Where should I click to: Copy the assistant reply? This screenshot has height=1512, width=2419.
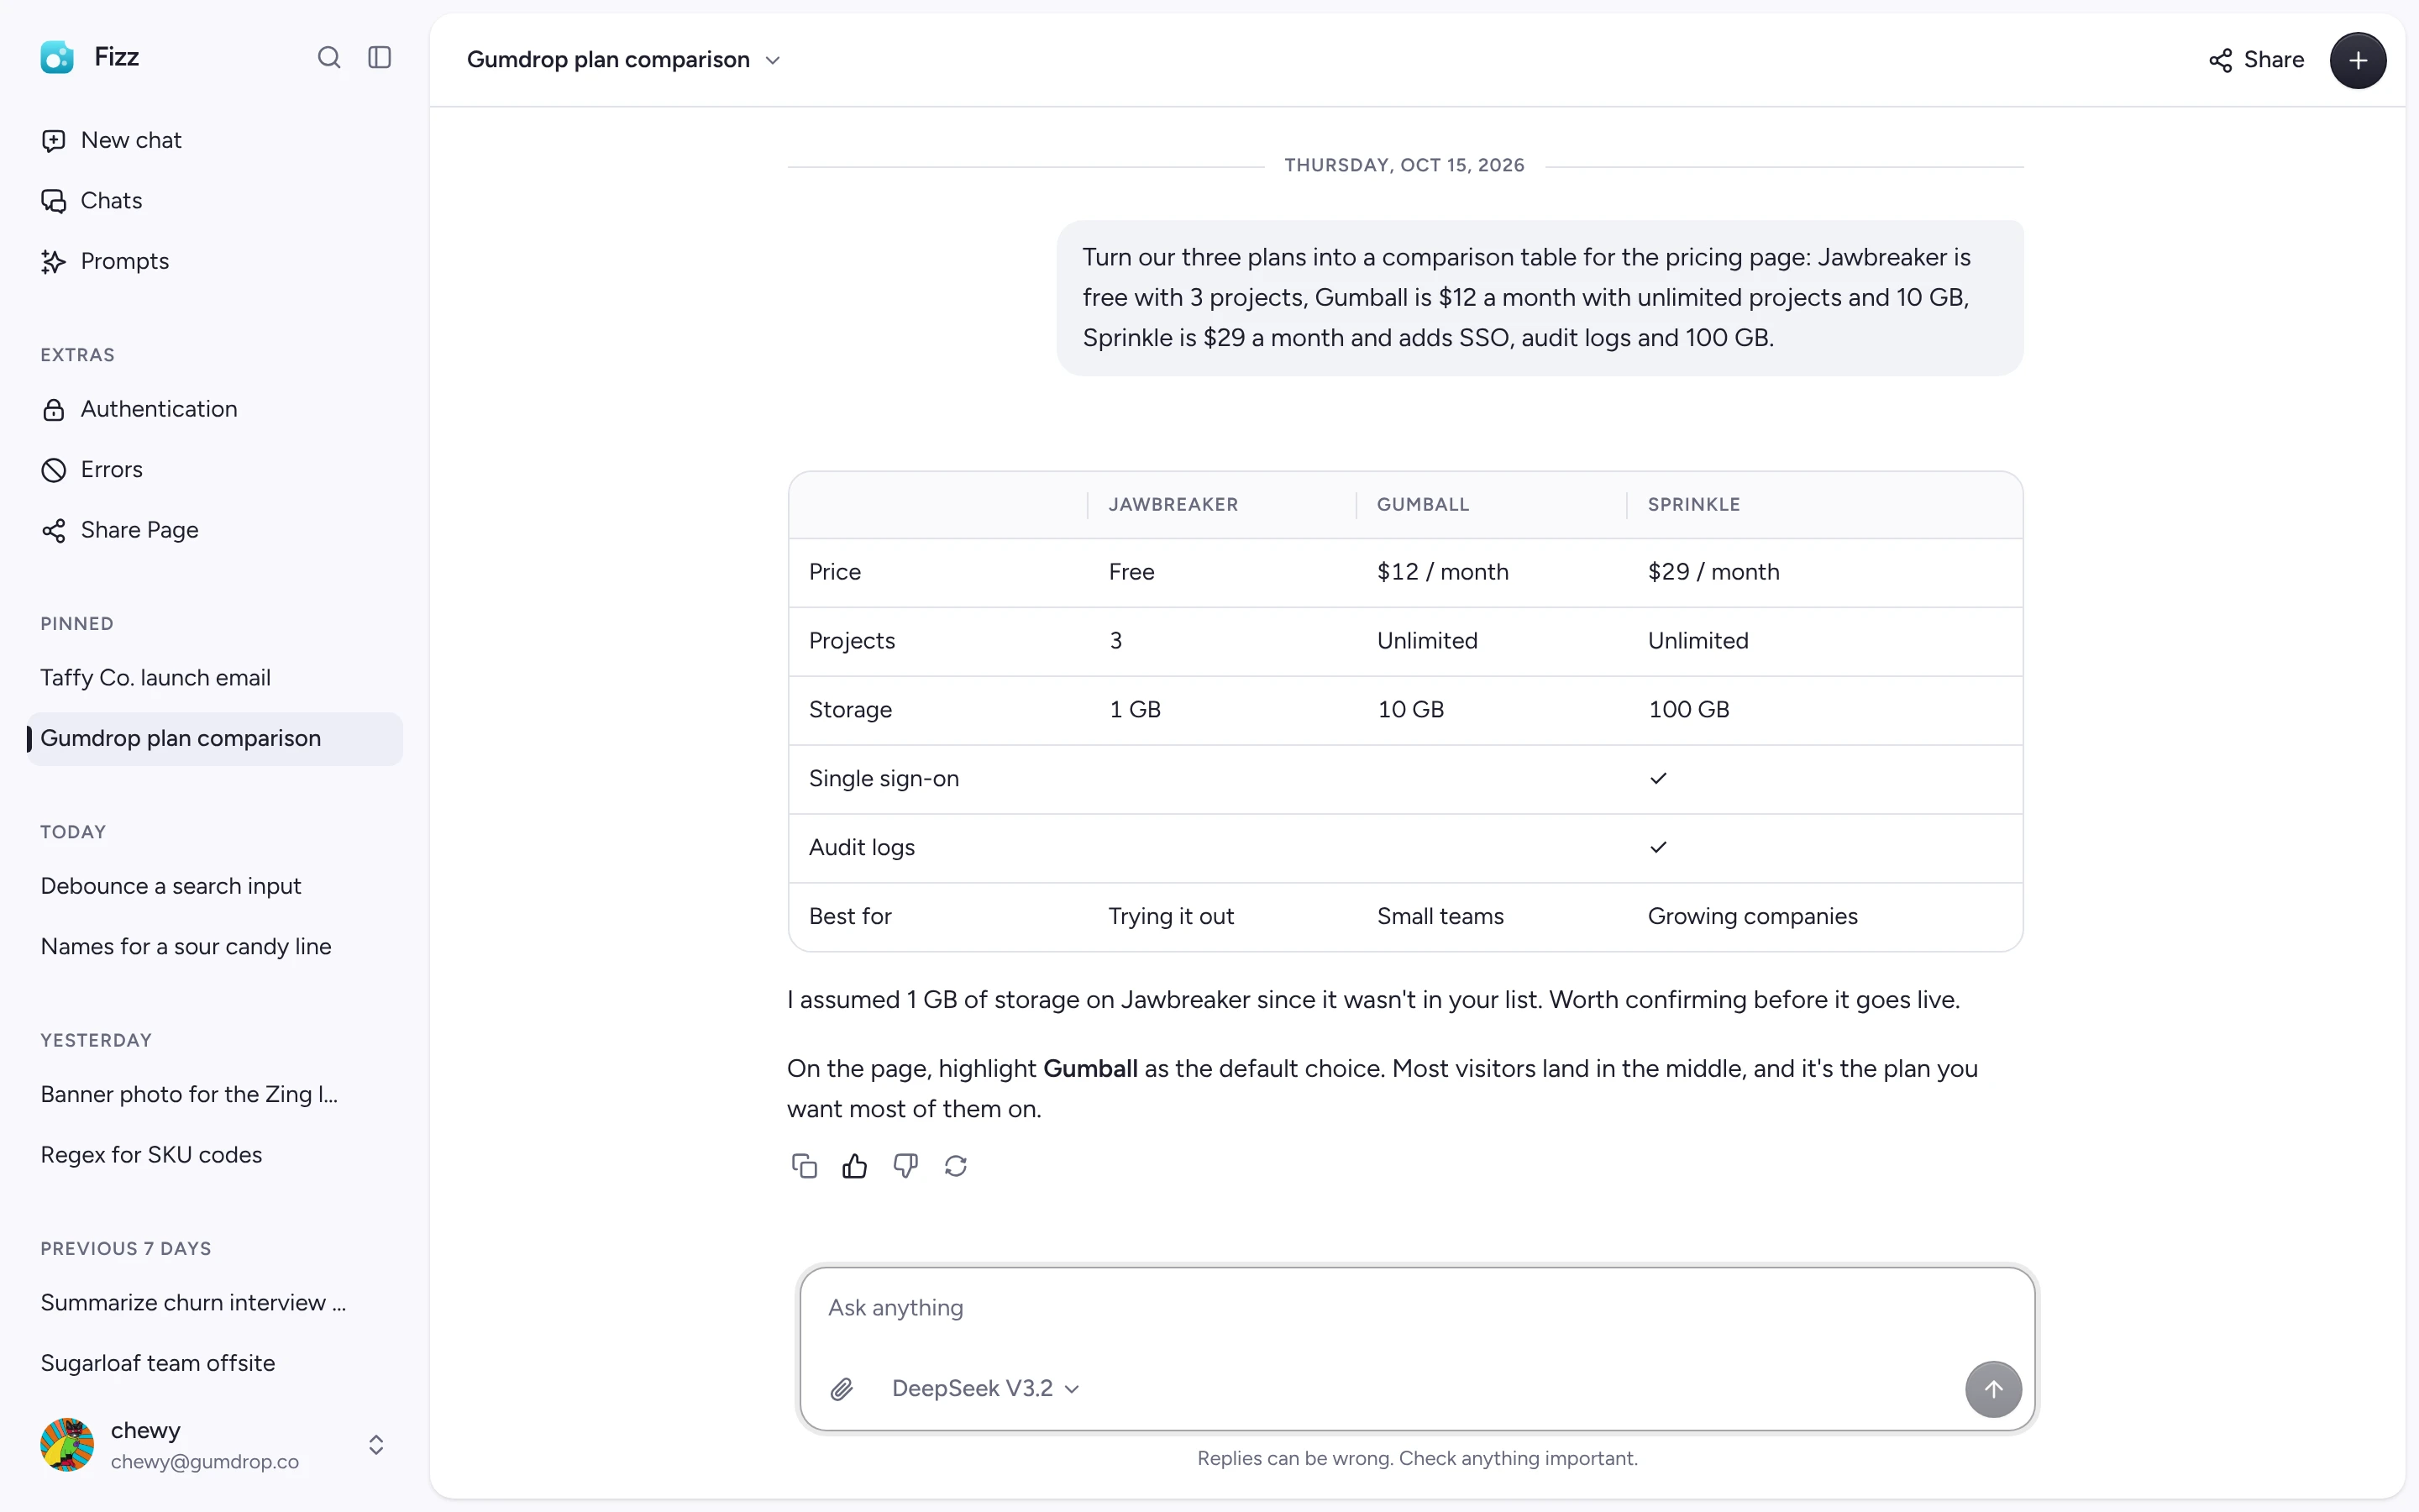point(805,1166)
